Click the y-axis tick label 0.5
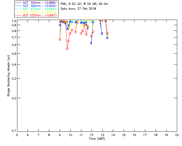The height and width of the screenshot is (146, 182). click(x=14, y=54)
